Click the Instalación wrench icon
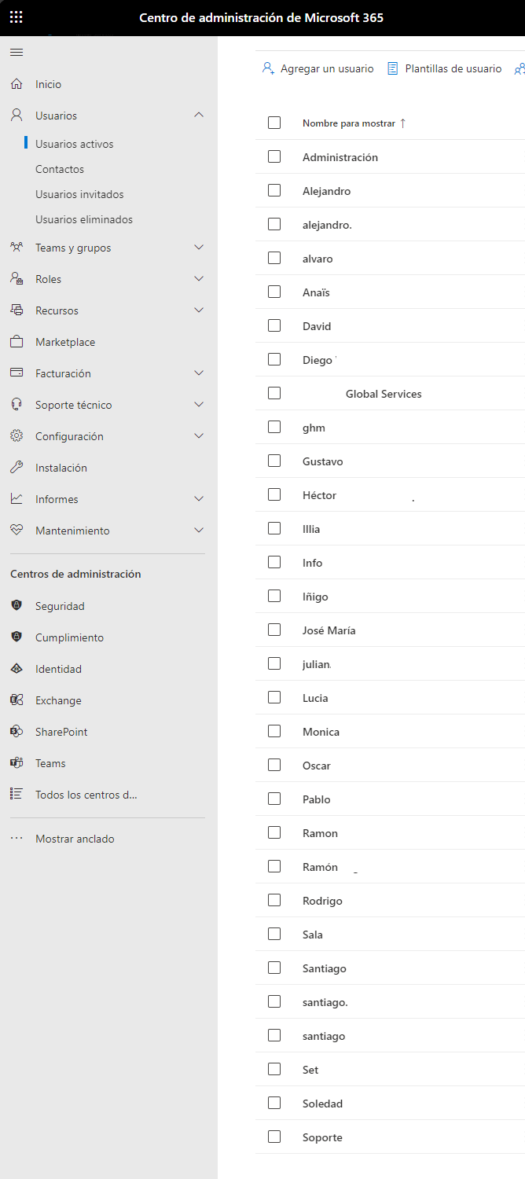 click(x=17, y=468)
